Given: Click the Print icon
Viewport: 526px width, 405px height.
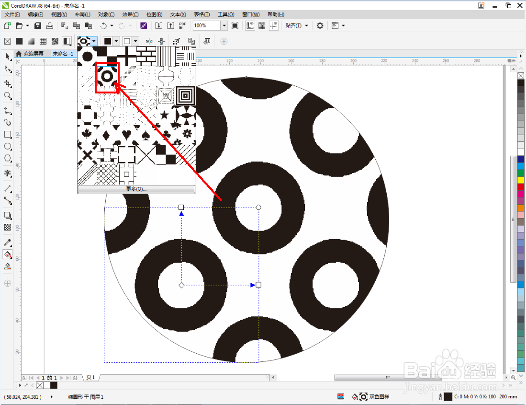Looking at the screenshot, I should coord(50,25).
